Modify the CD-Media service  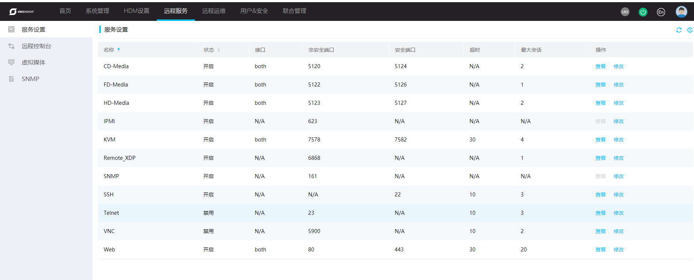pos(619,66)
